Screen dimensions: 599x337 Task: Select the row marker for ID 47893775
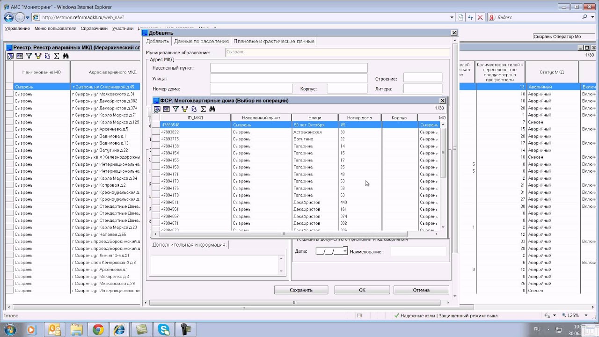pos(156,139)
